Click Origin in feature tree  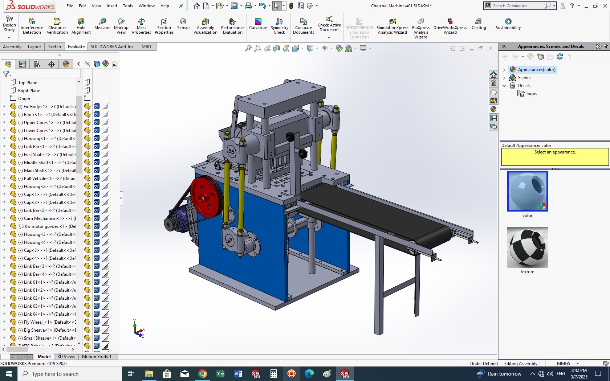point(24,99)
